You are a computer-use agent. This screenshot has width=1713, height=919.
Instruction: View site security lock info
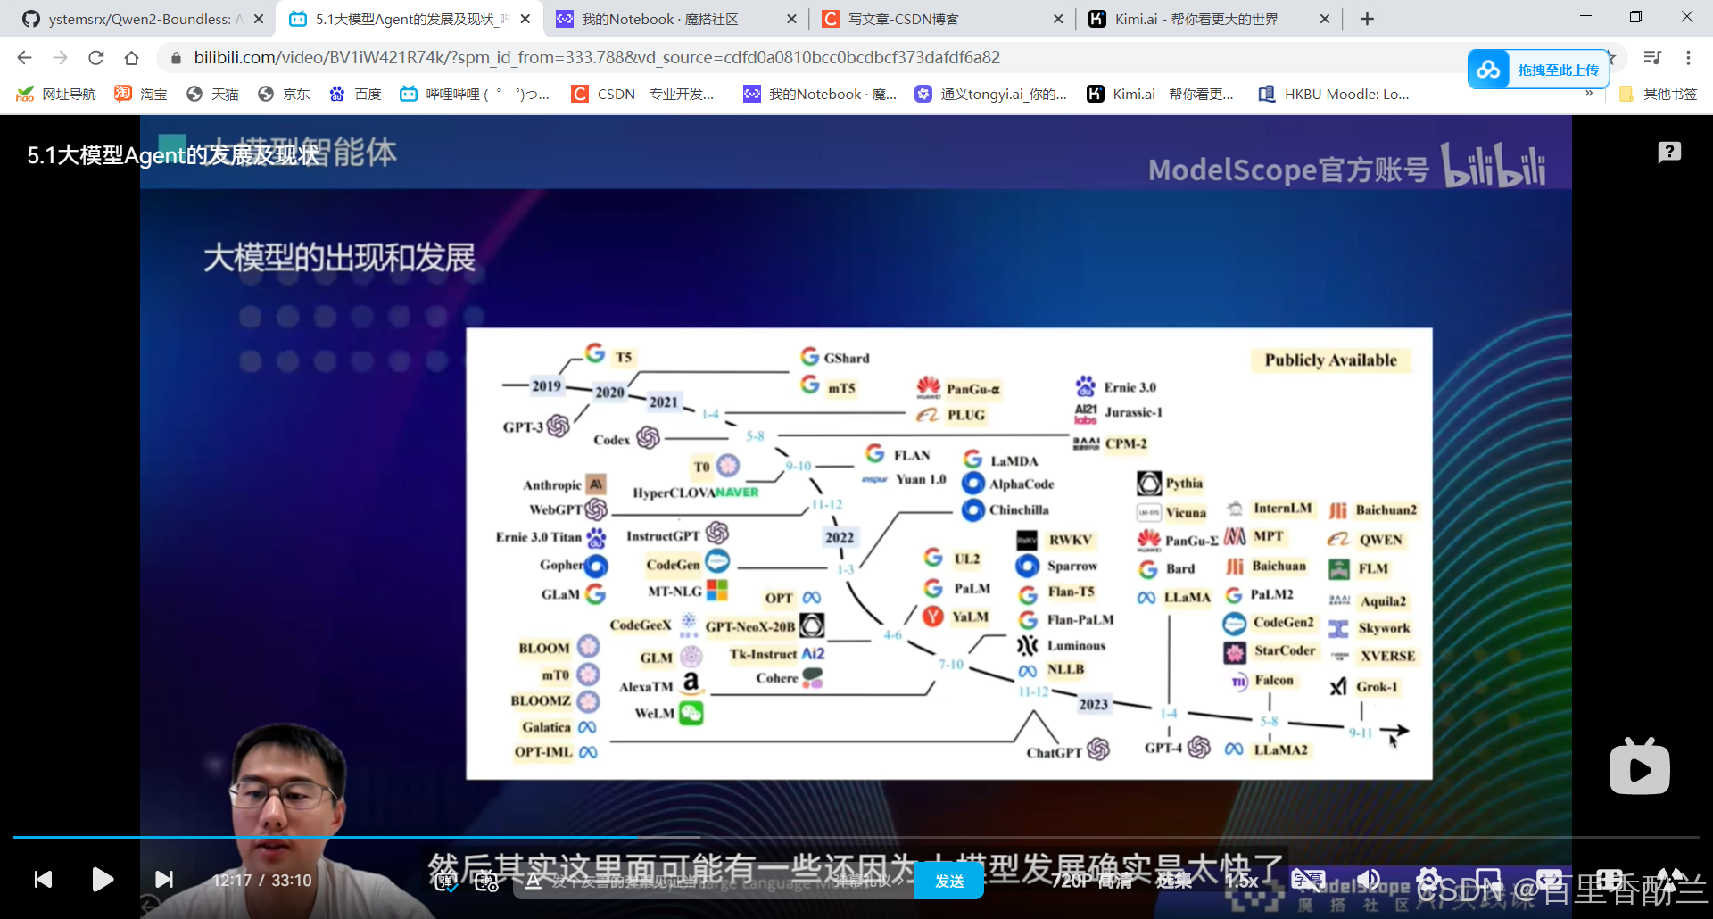[x=176, y=58]
